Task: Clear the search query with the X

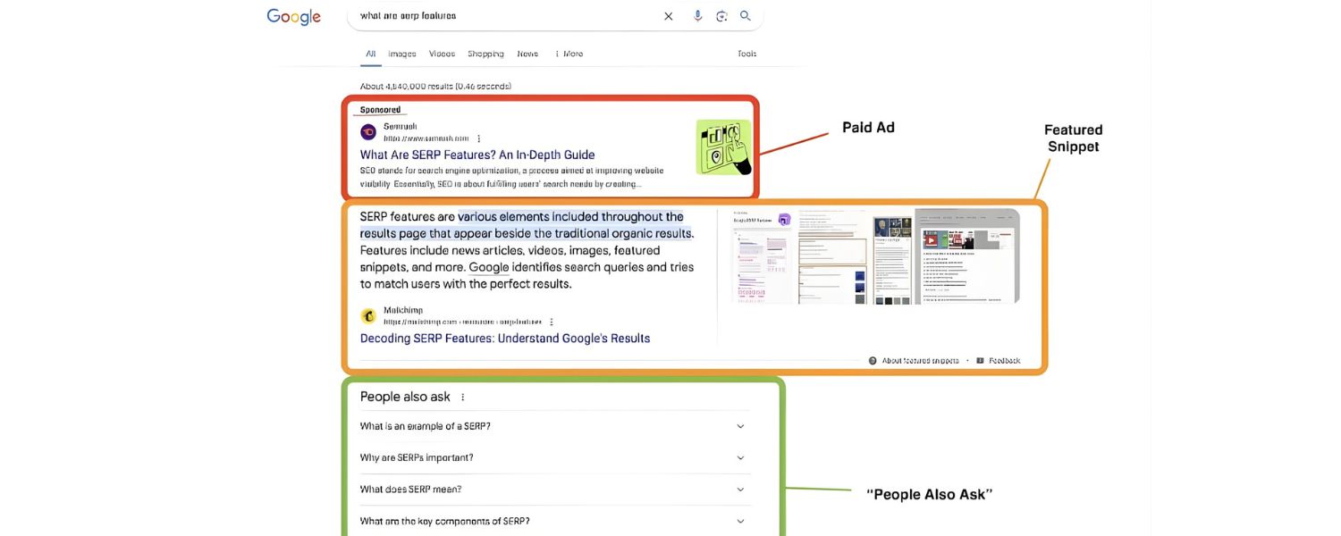Action: 668,15
